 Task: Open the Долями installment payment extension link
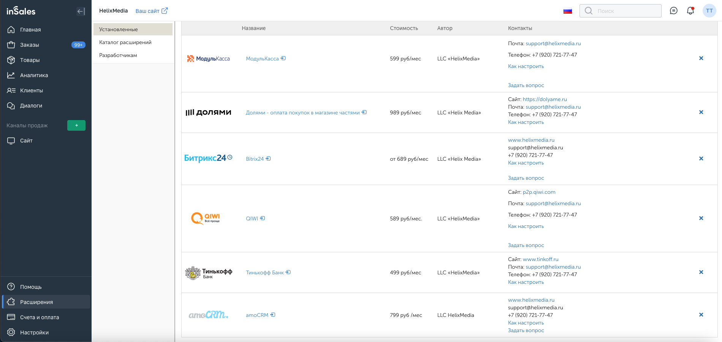[306, 112]
